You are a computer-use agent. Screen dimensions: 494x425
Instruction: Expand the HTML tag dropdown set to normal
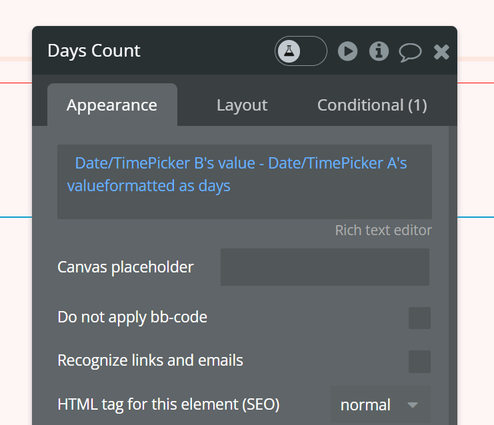tap(380, 404)
